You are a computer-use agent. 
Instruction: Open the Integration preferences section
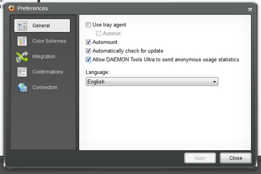pyautogui.click(x=44, y=57)
